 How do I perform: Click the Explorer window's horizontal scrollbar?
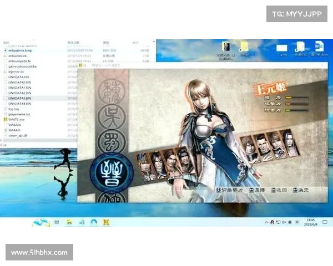point(39,140)
